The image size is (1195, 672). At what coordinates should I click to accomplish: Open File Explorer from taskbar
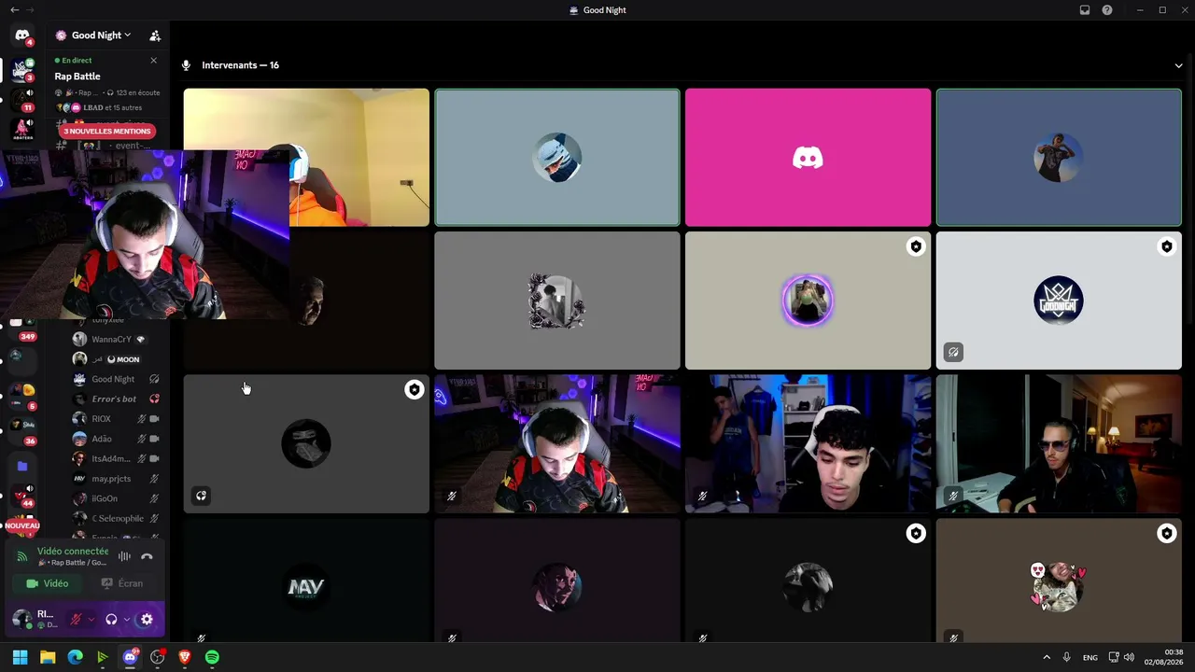coord(48,657)
